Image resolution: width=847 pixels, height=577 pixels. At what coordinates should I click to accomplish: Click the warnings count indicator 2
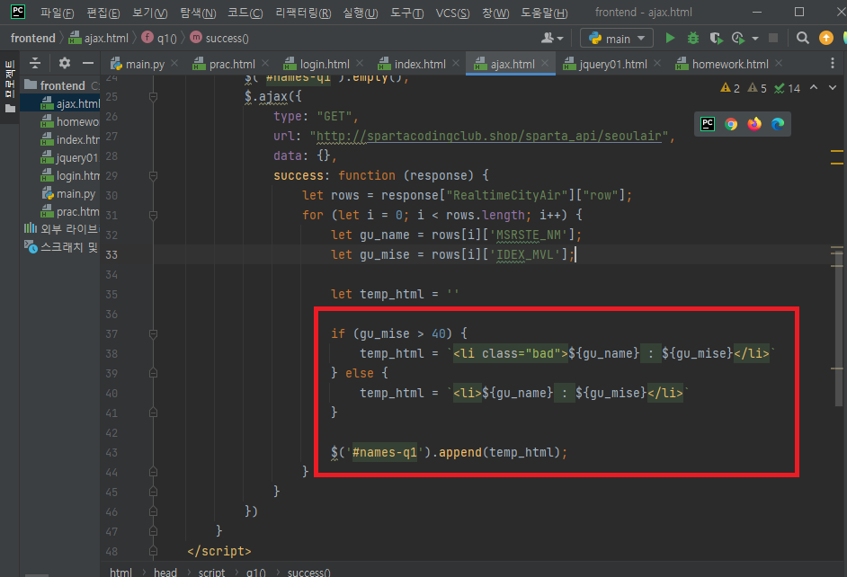coord(730,88)
